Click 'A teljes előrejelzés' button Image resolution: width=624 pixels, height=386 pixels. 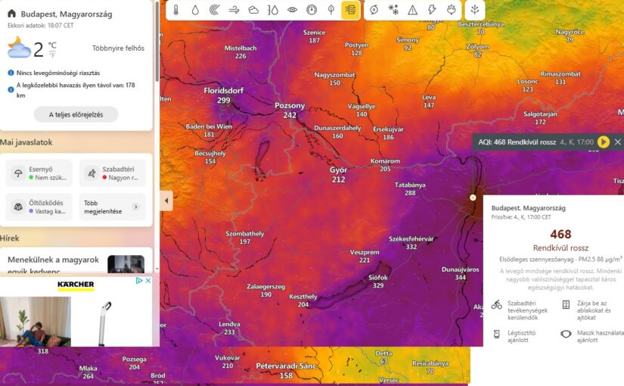(x=76, y=114)
